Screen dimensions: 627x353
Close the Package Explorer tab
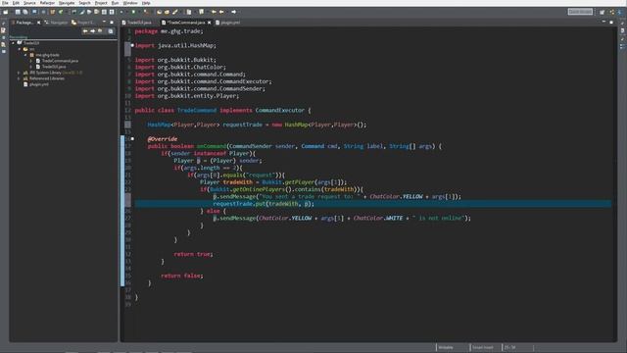(x=39, y=23)
